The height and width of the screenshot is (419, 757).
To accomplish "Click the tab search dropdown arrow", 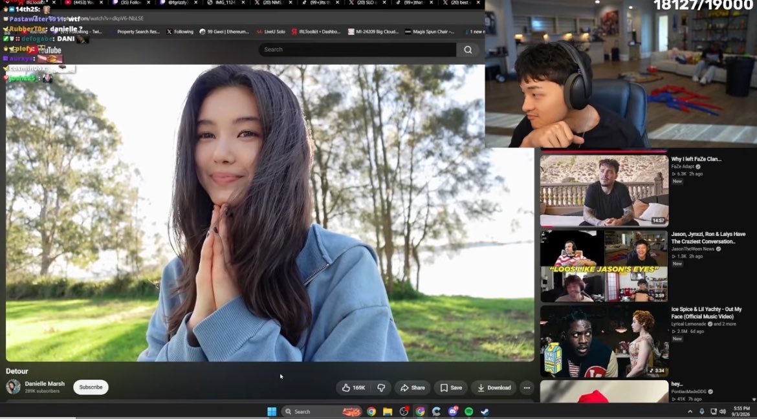I will (6, 3).
